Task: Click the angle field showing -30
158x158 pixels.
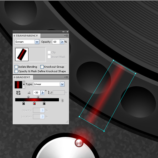Action: (37, 93)
